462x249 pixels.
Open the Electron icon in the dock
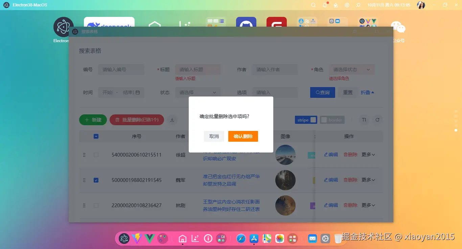[x=124, y=239]
